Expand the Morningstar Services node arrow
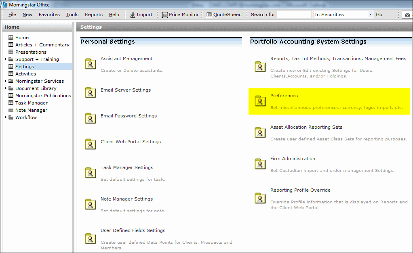 (x=6, y=81)
